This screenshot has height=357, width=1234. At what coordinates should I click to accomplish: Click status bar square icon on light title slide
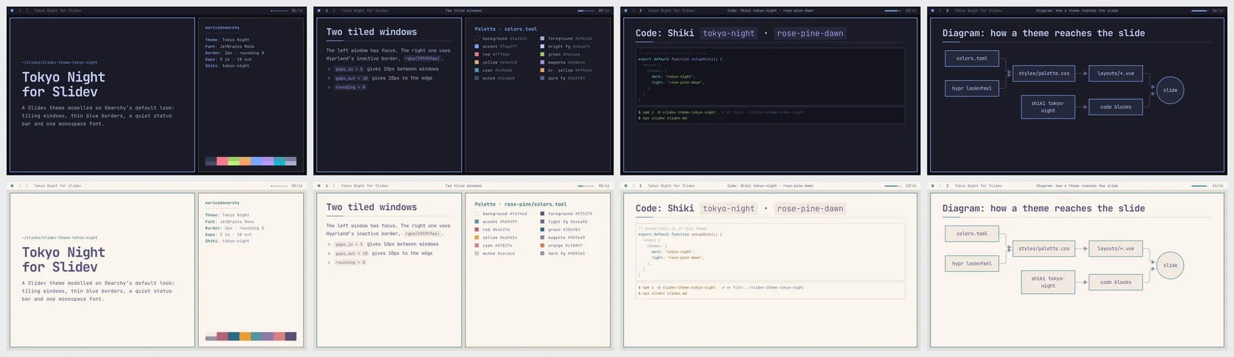tap(12, 186)
